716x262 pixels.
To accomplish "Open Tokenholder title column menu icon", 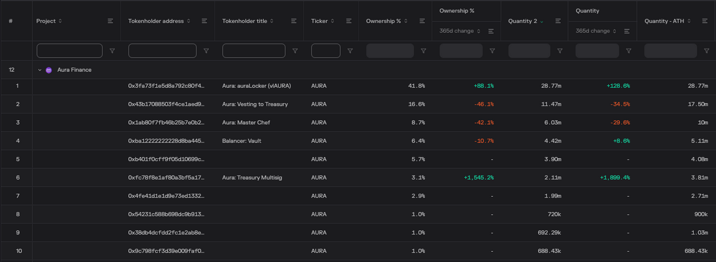I will coord(294,21).
